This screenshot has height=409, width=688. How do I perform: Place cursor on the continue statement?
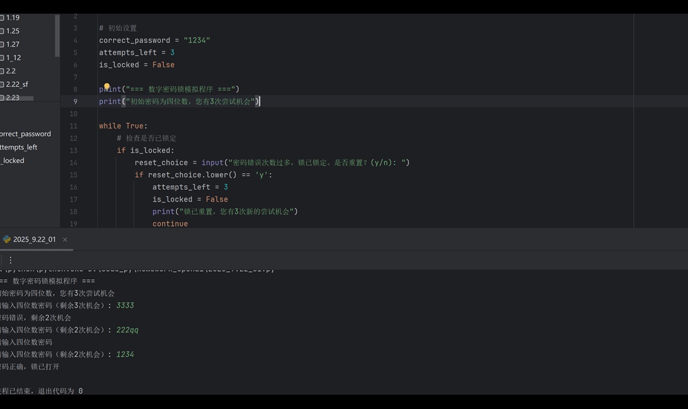click(170, 223)
